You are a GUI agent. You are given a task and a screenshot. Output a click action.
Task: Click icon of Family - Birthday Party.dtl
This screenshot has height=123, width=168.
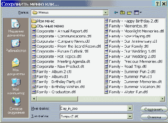coord(34,82)
